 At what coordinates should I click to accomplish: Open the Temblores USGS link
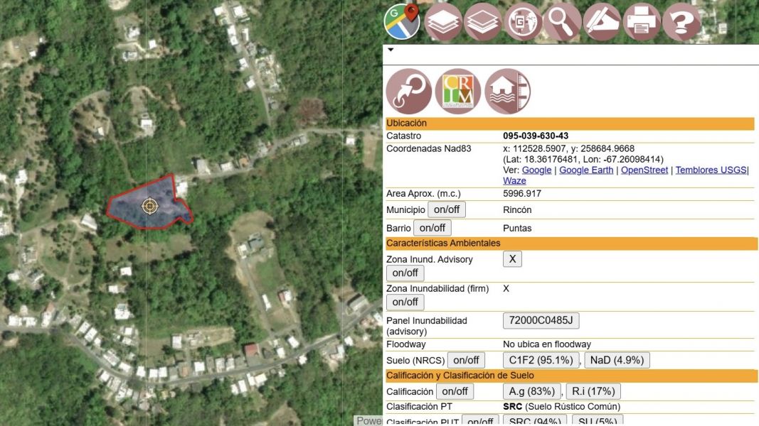point(711,170)
